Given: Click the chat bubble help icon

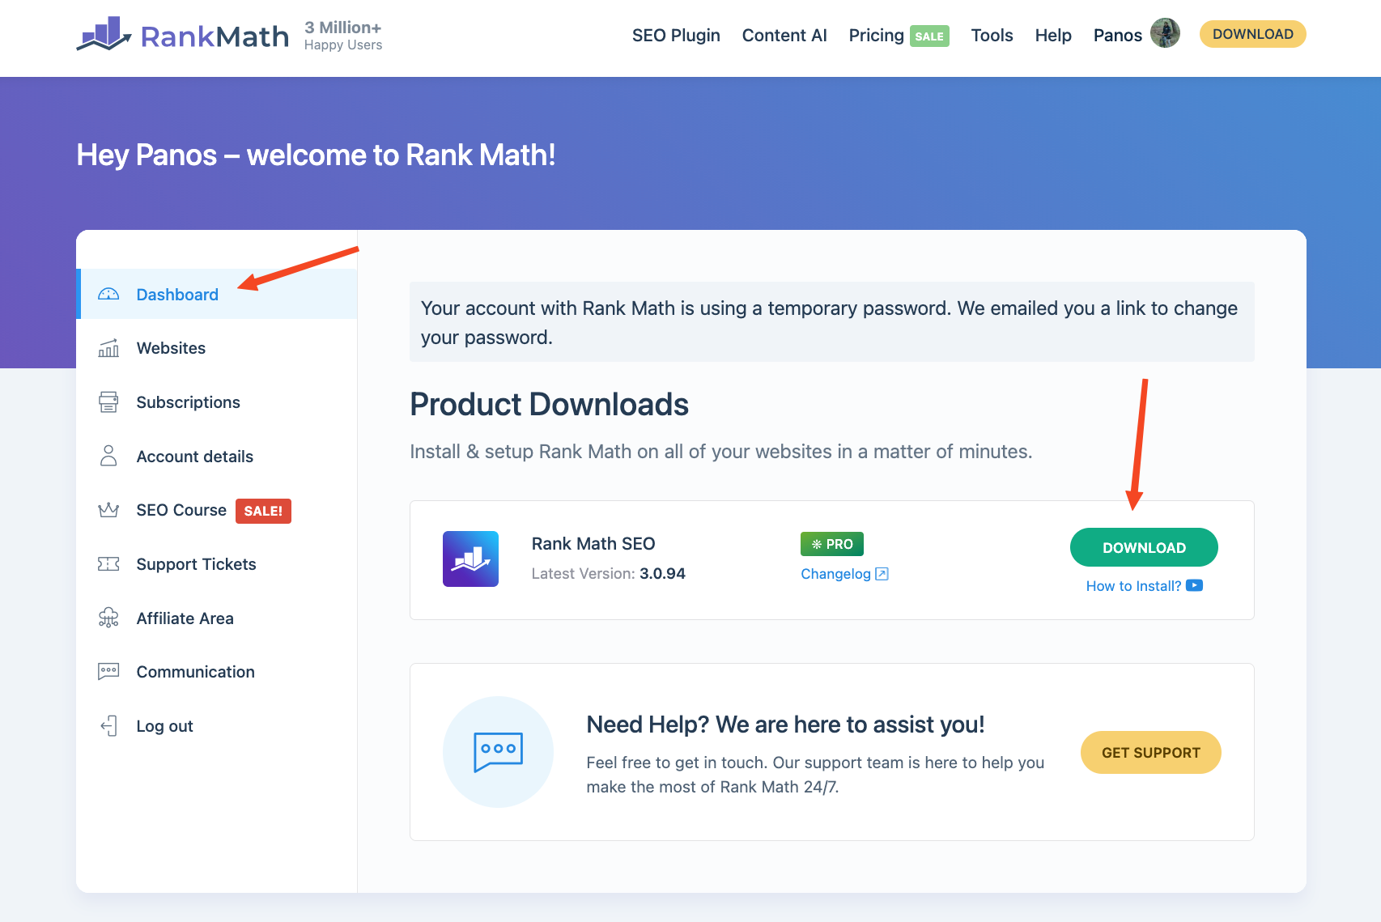Looking at the screenshot, I should 498,752.
